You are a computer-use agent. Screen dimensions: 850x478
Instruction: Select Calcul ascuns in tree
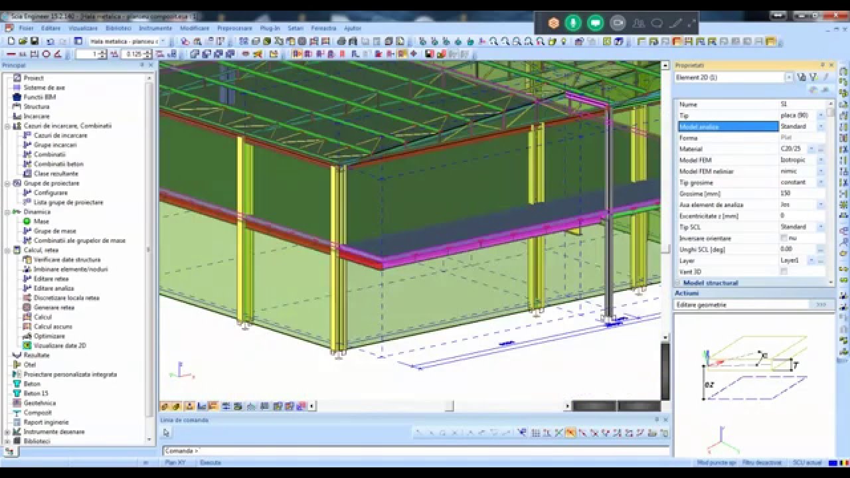coord(53,327)
